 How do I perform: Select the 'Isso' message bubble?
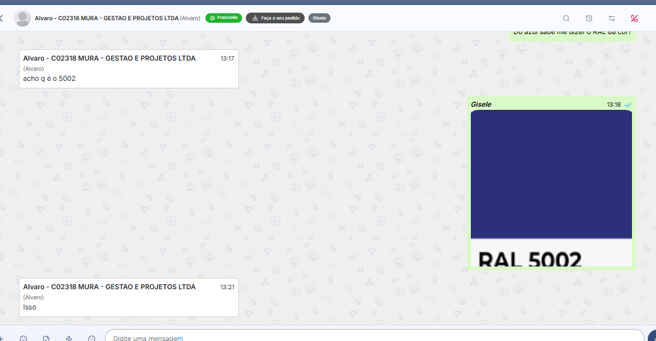(129, 297)
